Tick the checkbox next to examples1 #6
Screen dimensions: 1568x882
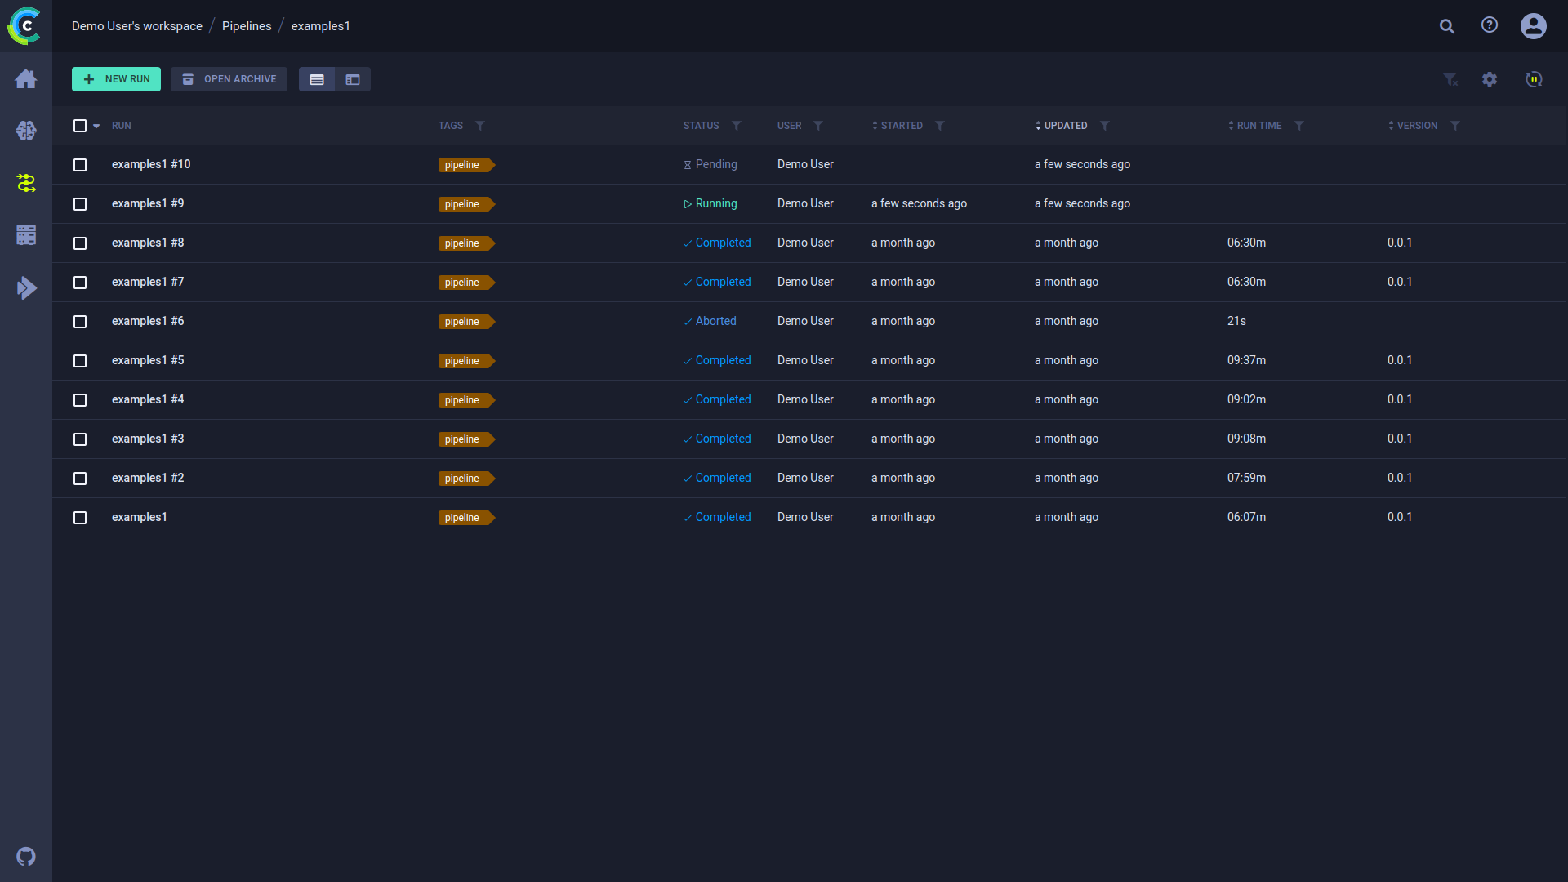click(80, 322)
